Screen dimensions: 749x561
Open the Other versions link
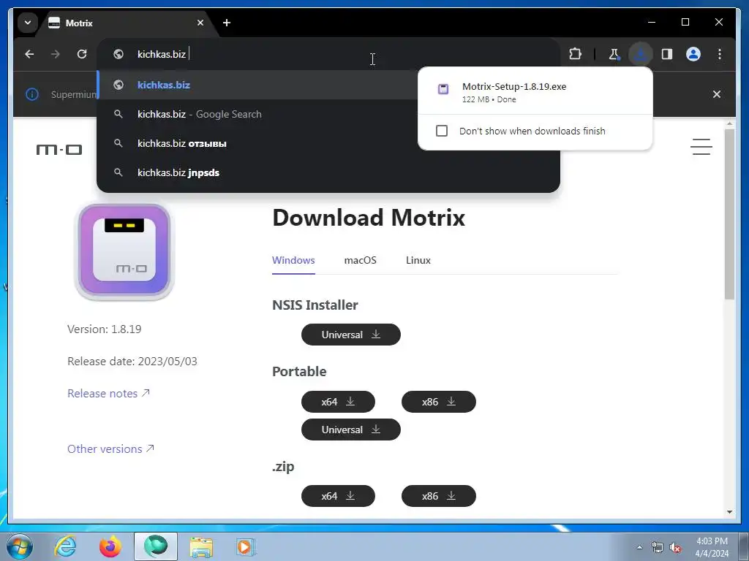tap(111, 449)
